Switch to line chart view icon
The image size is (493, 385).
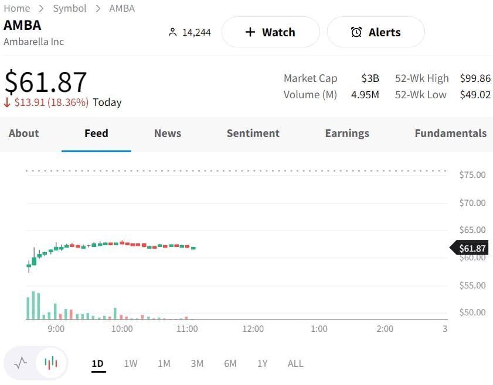click(x=21, y=363)
